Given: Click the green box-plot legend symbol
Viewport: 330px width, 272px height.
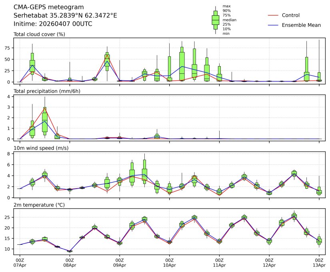Looking at the screenshot, I should [x=215, y=20].
